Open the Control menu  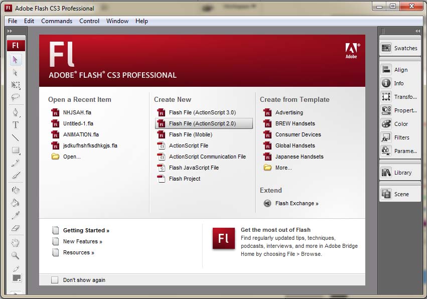[x=89, y=21]
